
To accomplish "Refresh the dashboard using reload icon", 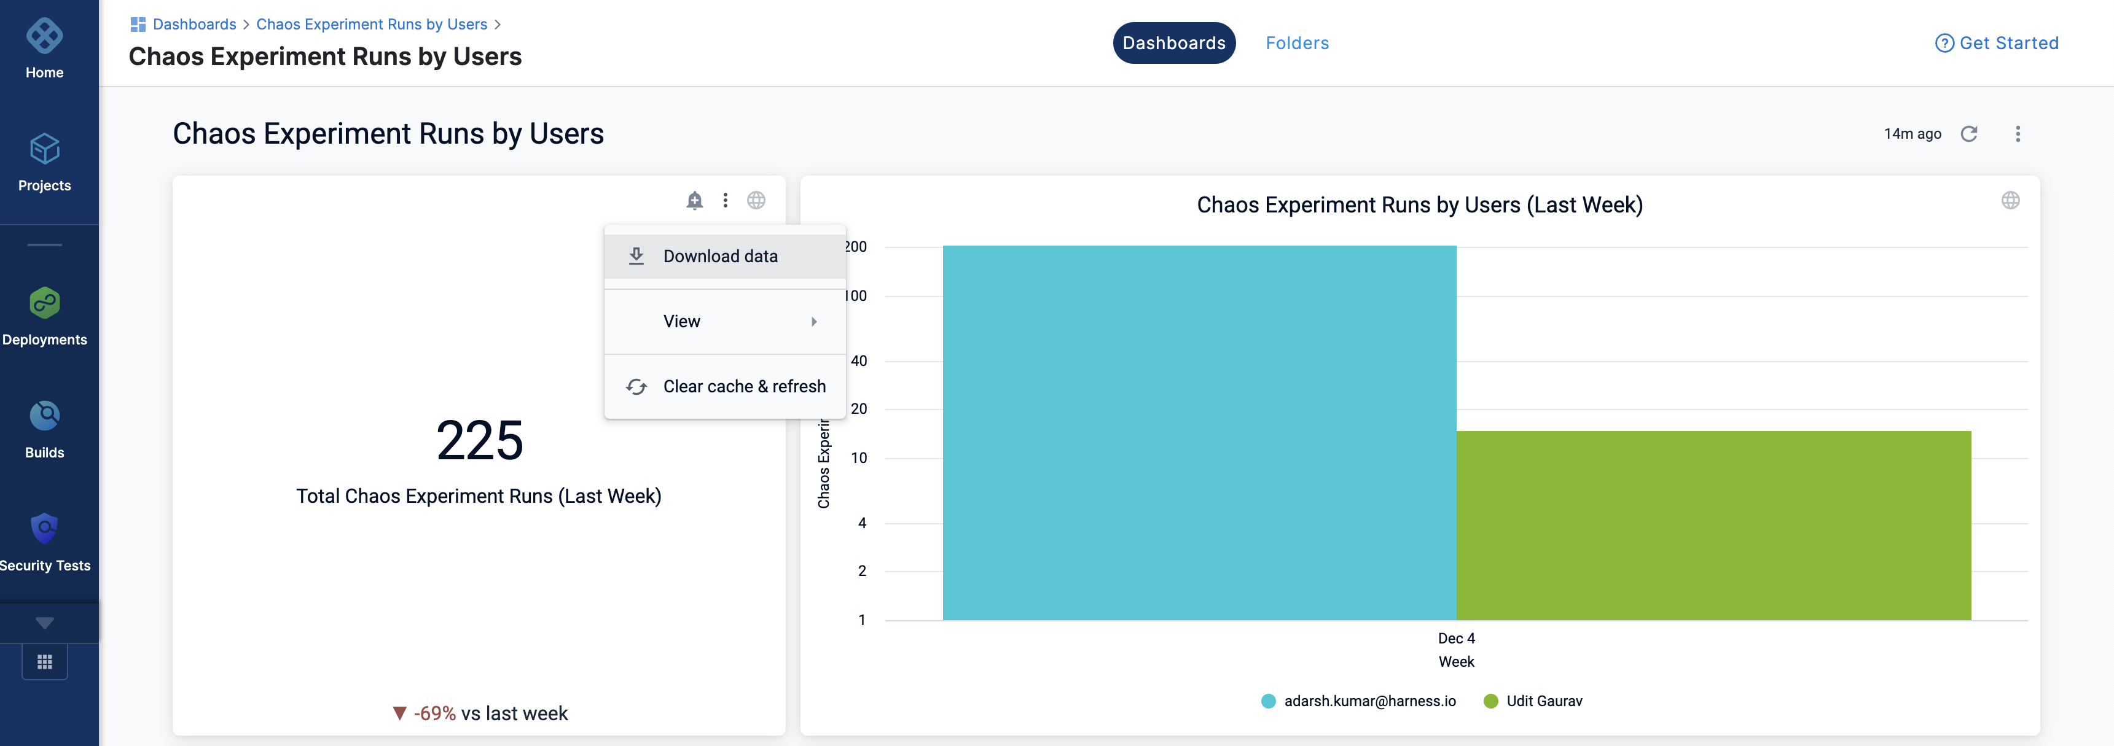I will tap(1969, 134).
